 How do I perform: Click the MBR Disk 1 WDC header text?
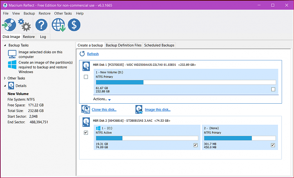(144, 65)
